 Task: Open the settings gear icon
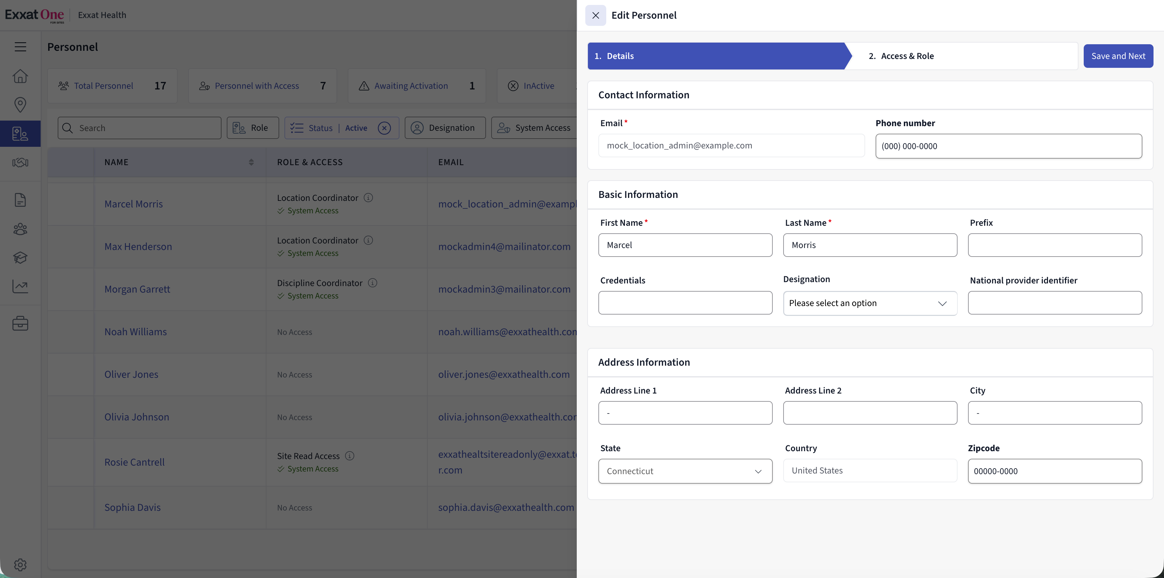point(20,565)
